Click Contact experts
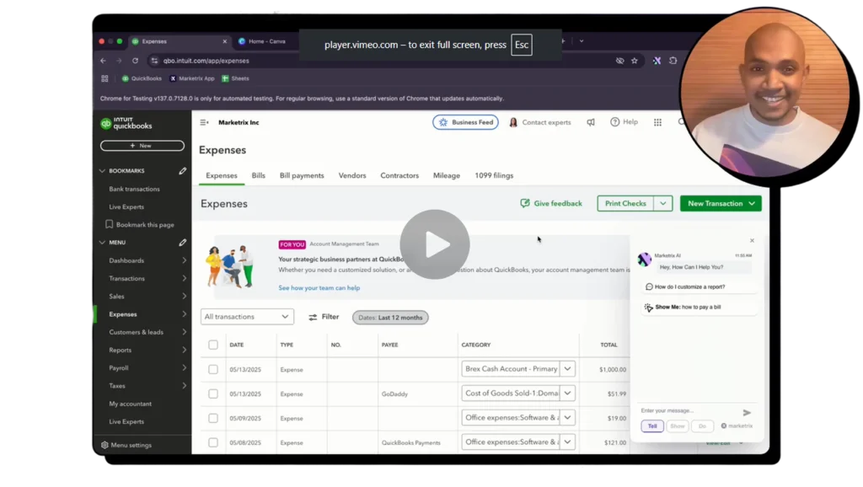 click(540, 122)
